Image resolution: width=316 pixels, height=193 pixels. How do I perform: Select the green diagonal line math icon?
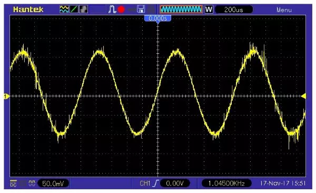click(x=74, y=9)
